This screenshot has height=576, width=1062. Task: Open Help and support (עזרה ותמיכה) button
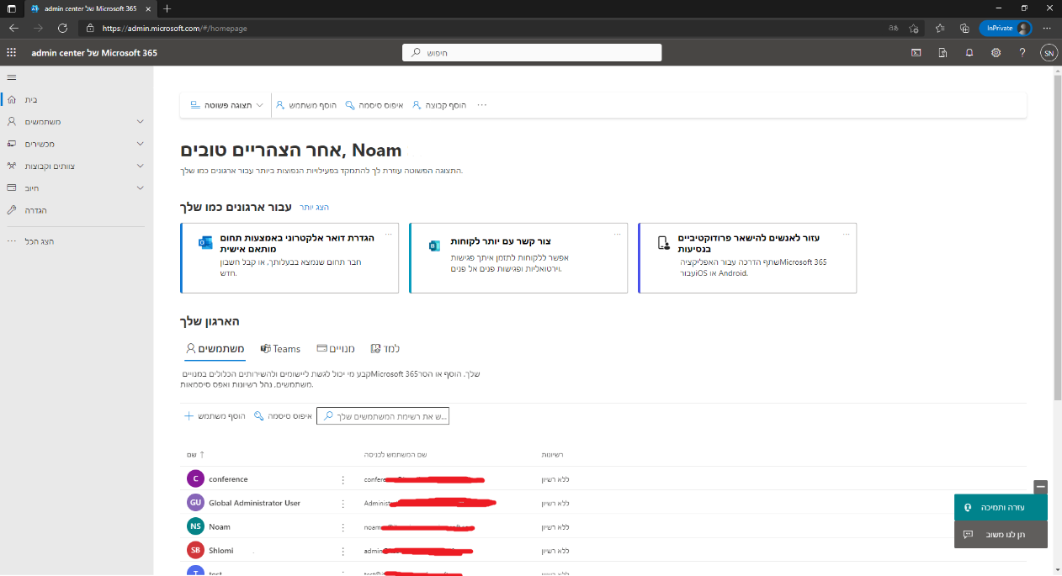tap(1001, 507)
